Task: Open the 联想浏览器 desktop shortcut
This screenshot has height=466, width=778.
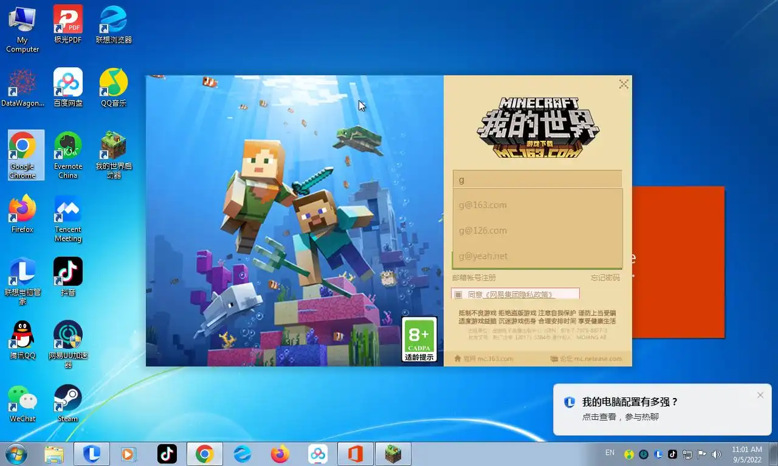Action: (114, 24)
